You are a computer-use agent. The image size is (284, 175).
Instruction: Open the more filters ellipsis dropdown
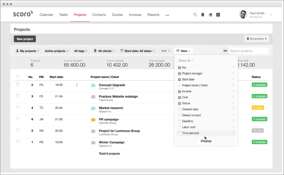pyautogui.click(x=166, y=51)
